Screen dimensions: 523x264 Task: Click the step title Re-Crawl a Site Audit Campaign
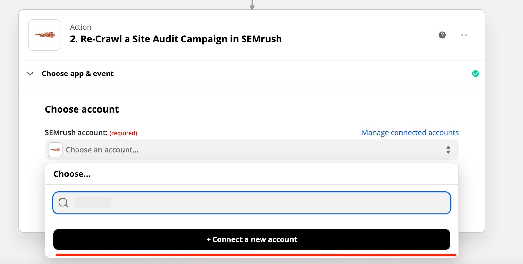(176, 39)
